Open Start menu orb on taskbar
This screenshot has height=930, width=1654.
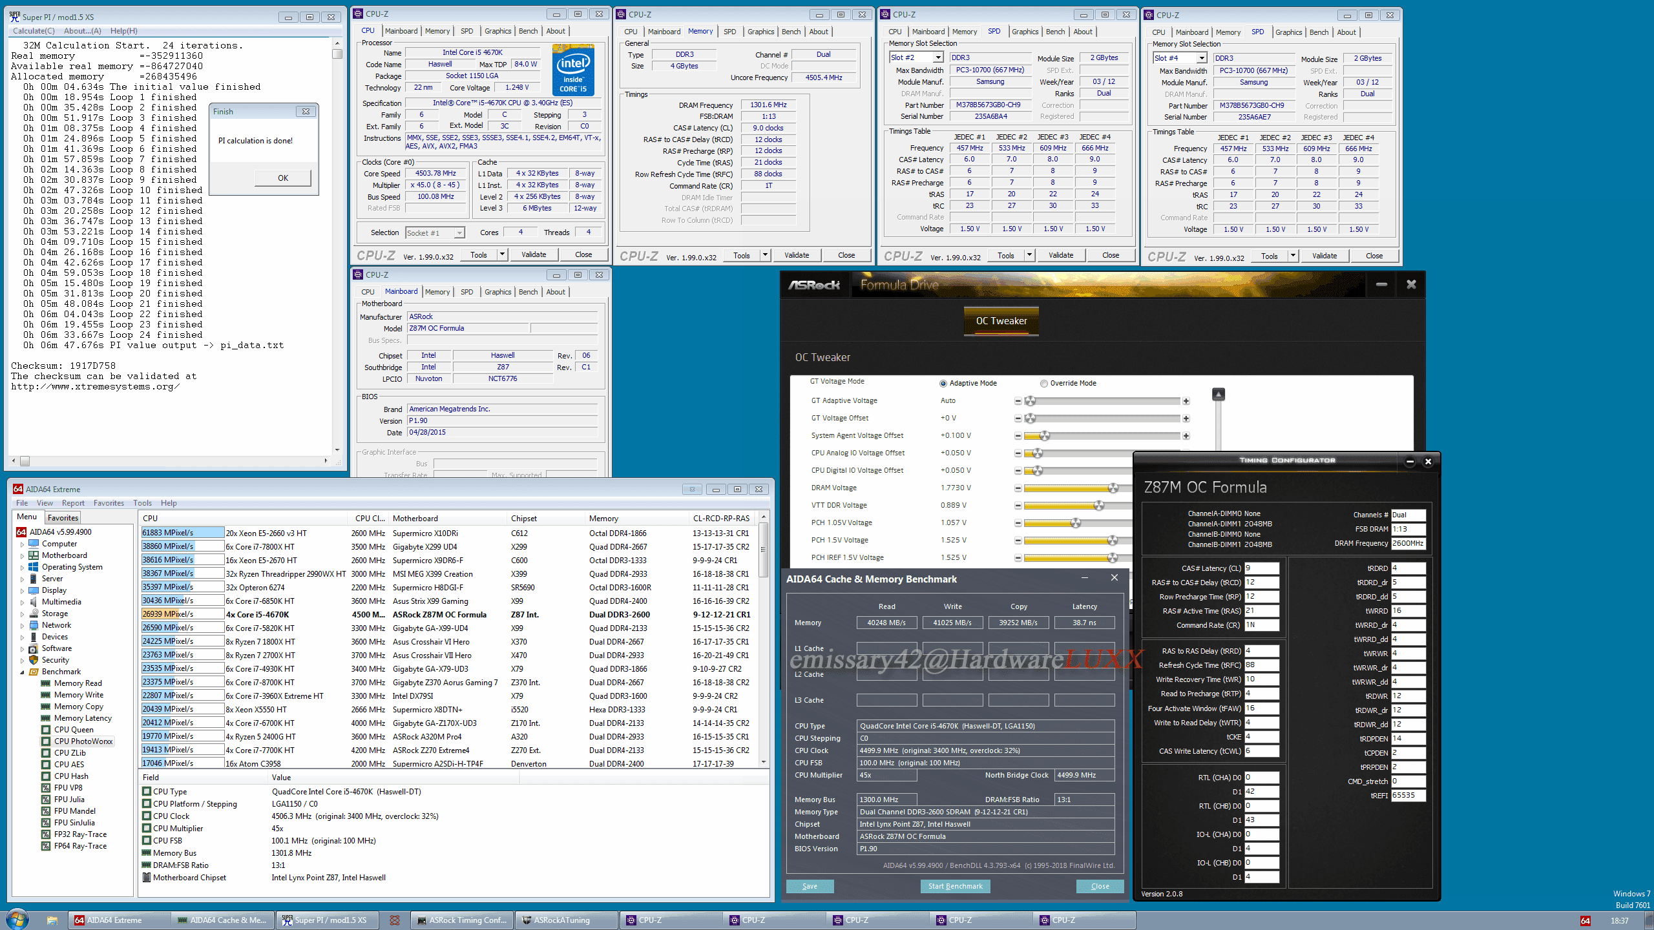click(x=17, y=920)
